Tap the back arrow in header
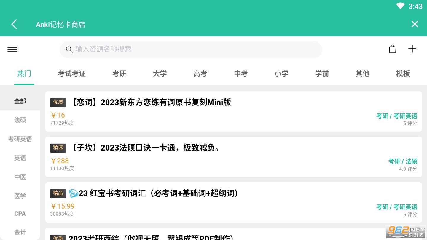Screen dimensions: 427x240 pyautogui.click(x=14, y=24)
